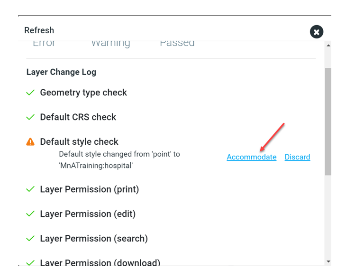Click the checkmark next to Layer Permission (search)
Viewport: 346px width, 279px height.
point(30,239)
